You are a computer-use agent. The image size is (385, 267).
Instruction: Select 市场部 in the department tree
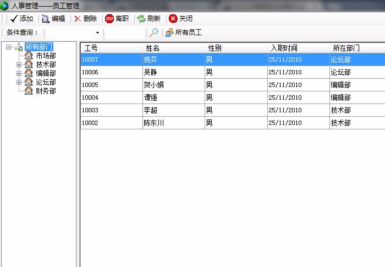pos(46,56)
